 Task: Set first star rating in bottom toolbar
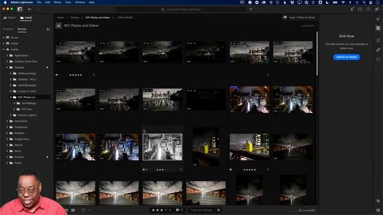pyautogui.click(x=153, y=210)
